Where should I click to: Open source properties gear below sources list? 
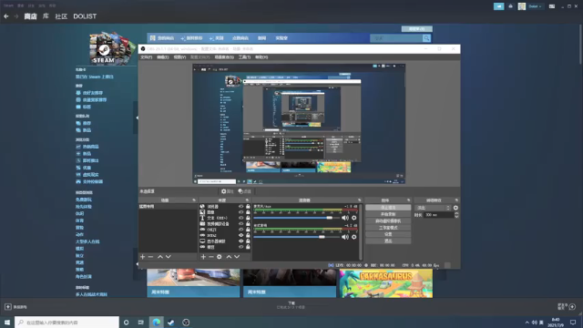tap(220, 257)
